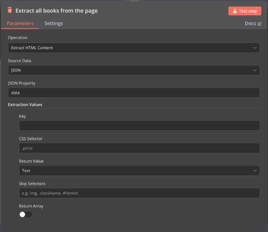Image resolution: width=268 pixels, height=232 pixels.
Task: Switch to the Settings tab
Action: (x=54, y=23)
